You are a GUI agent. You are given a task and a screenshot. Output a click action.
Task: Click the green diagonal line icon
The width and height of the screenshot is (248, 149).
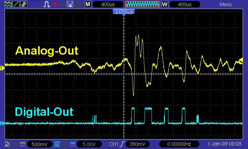(x=16, y=4)
